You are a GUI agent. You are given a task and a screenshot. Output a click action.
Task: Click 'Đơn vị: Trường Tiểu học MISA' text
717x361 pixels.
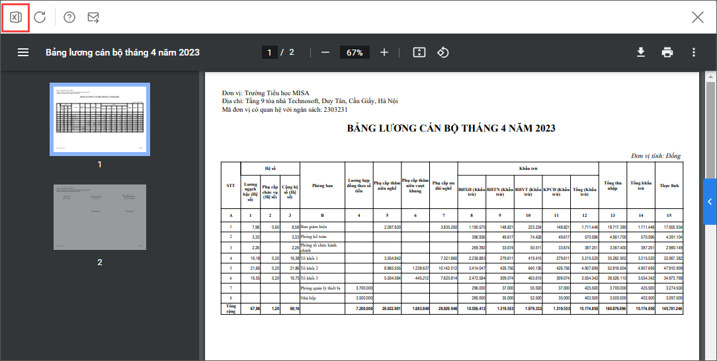tap(265, 93)
